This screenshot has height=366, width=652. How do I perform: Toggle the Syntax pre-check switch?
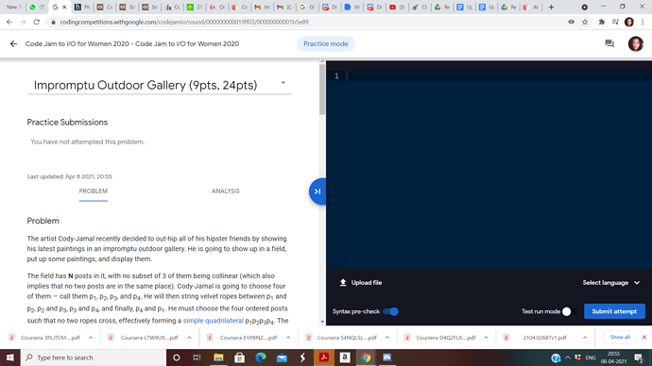coord(391,311)
